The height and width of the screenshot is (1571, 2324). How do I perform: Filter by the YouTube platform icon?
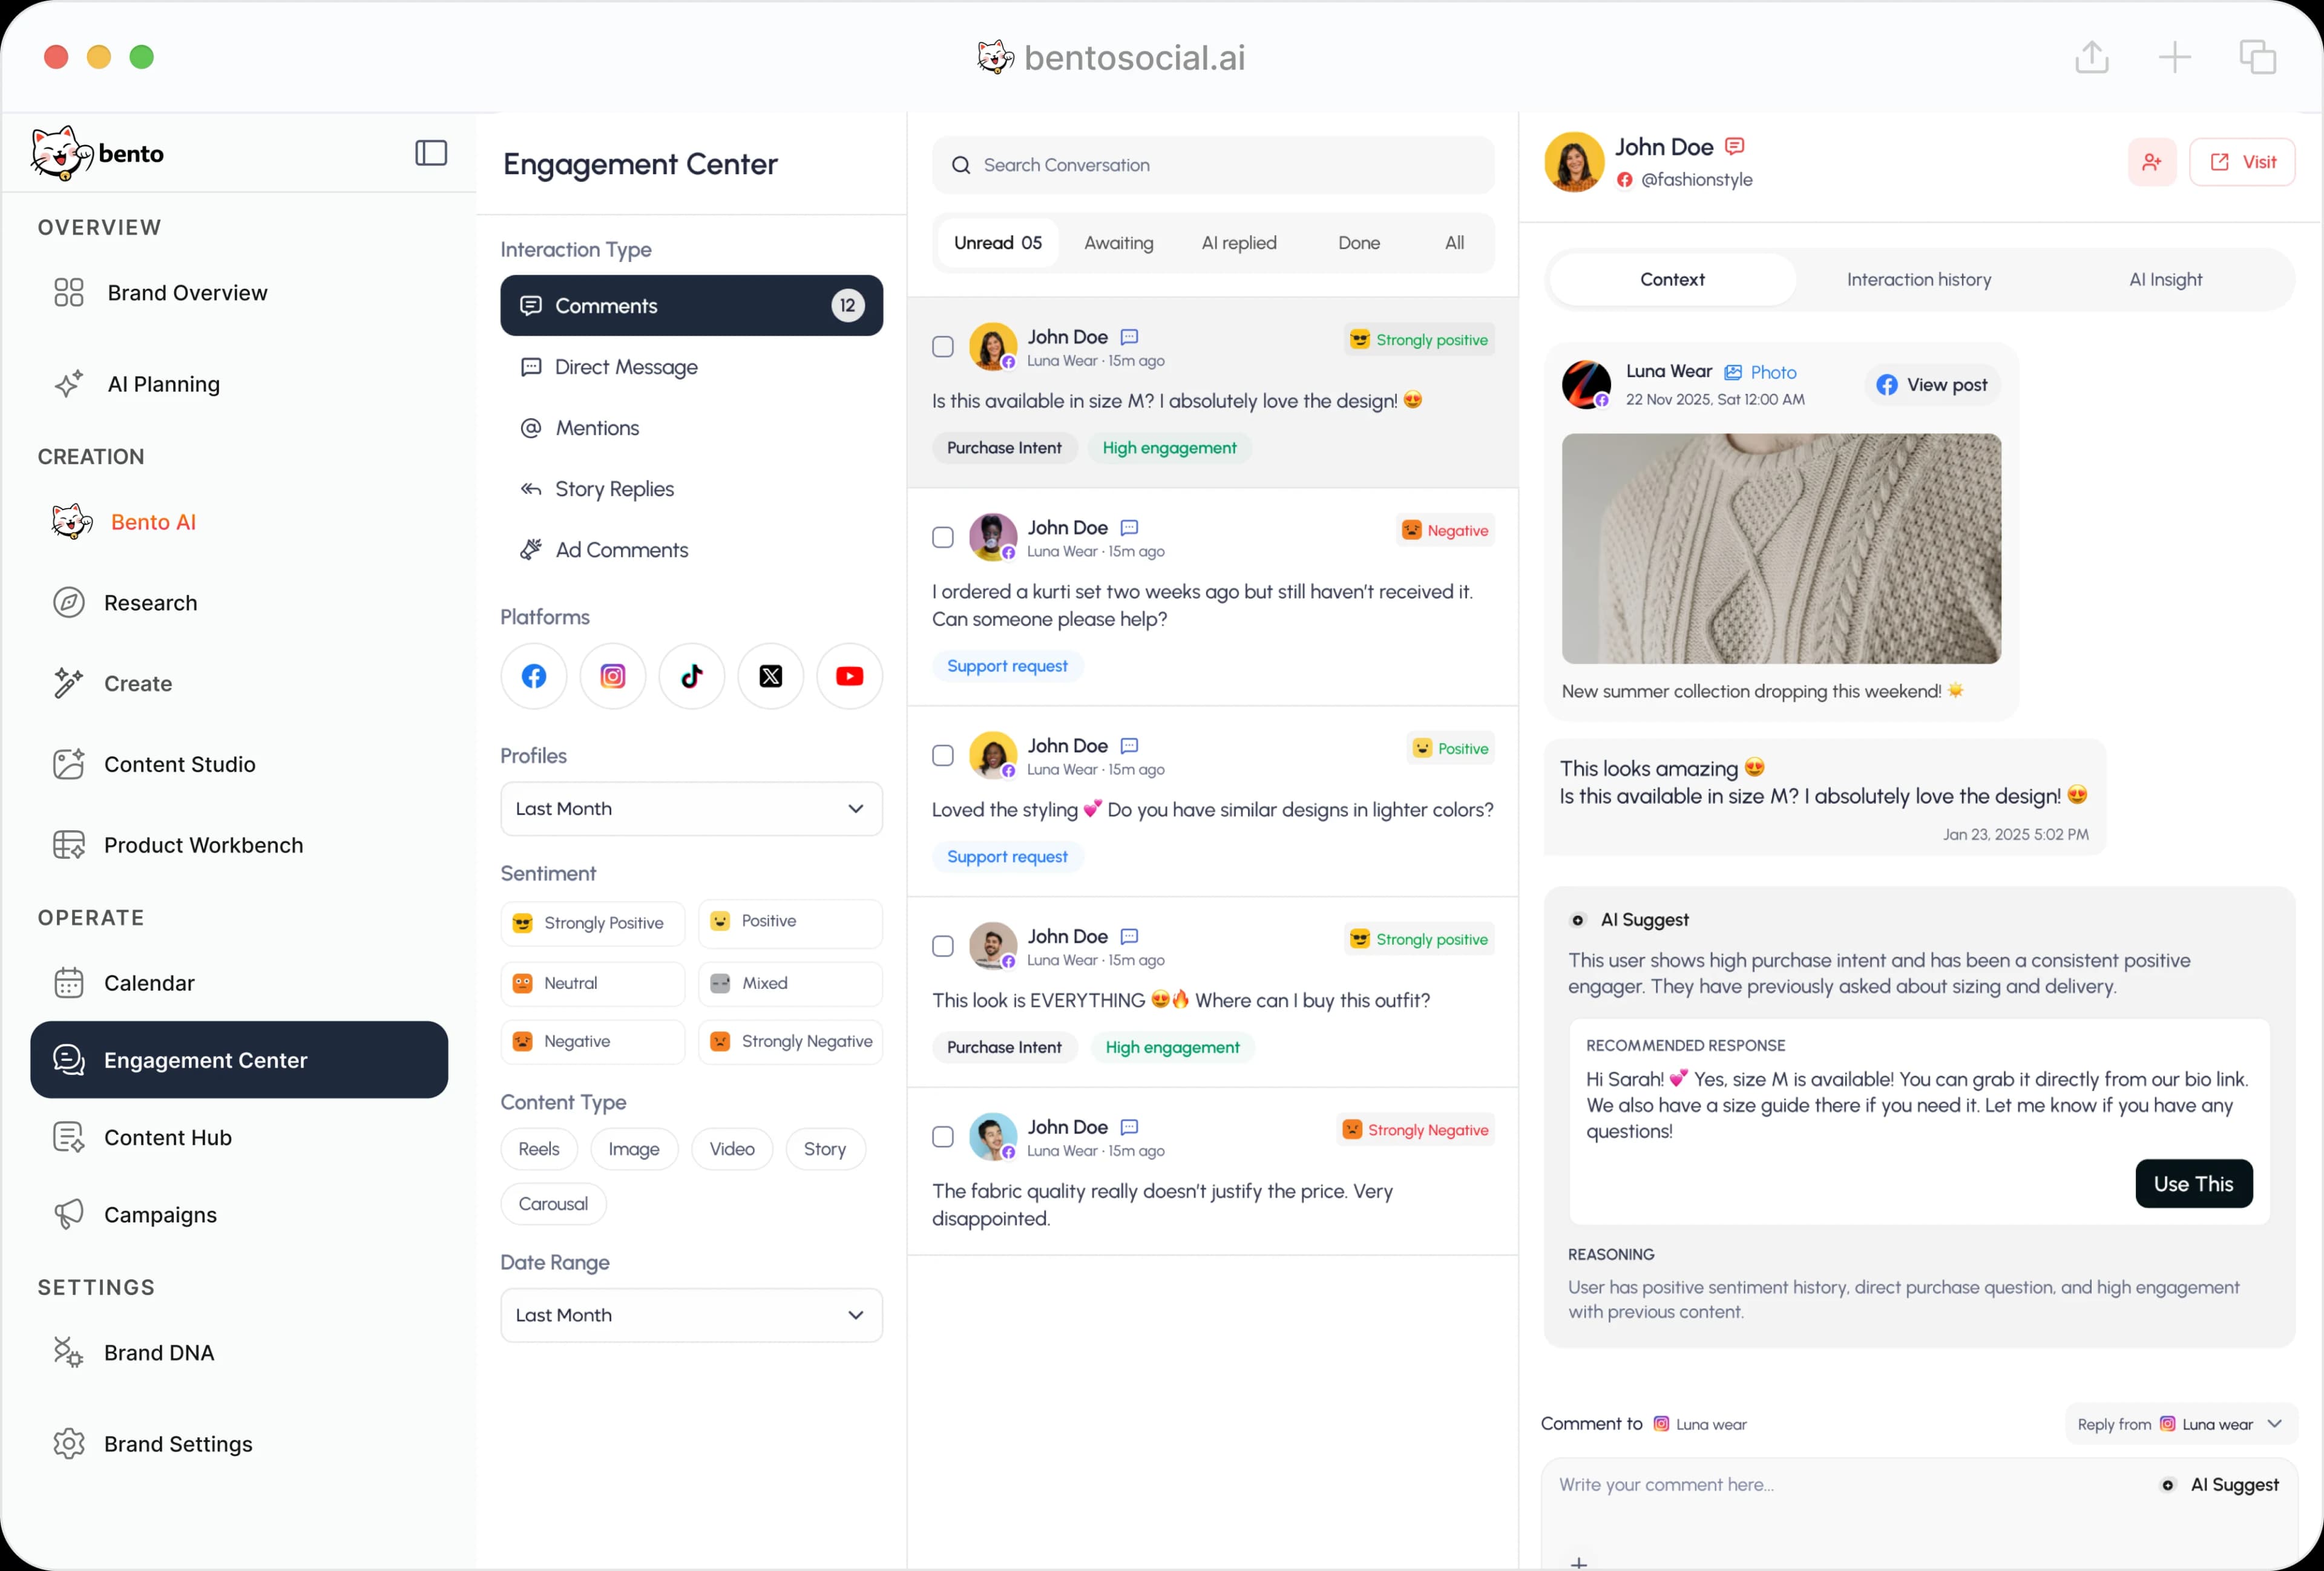pos(850,676)
